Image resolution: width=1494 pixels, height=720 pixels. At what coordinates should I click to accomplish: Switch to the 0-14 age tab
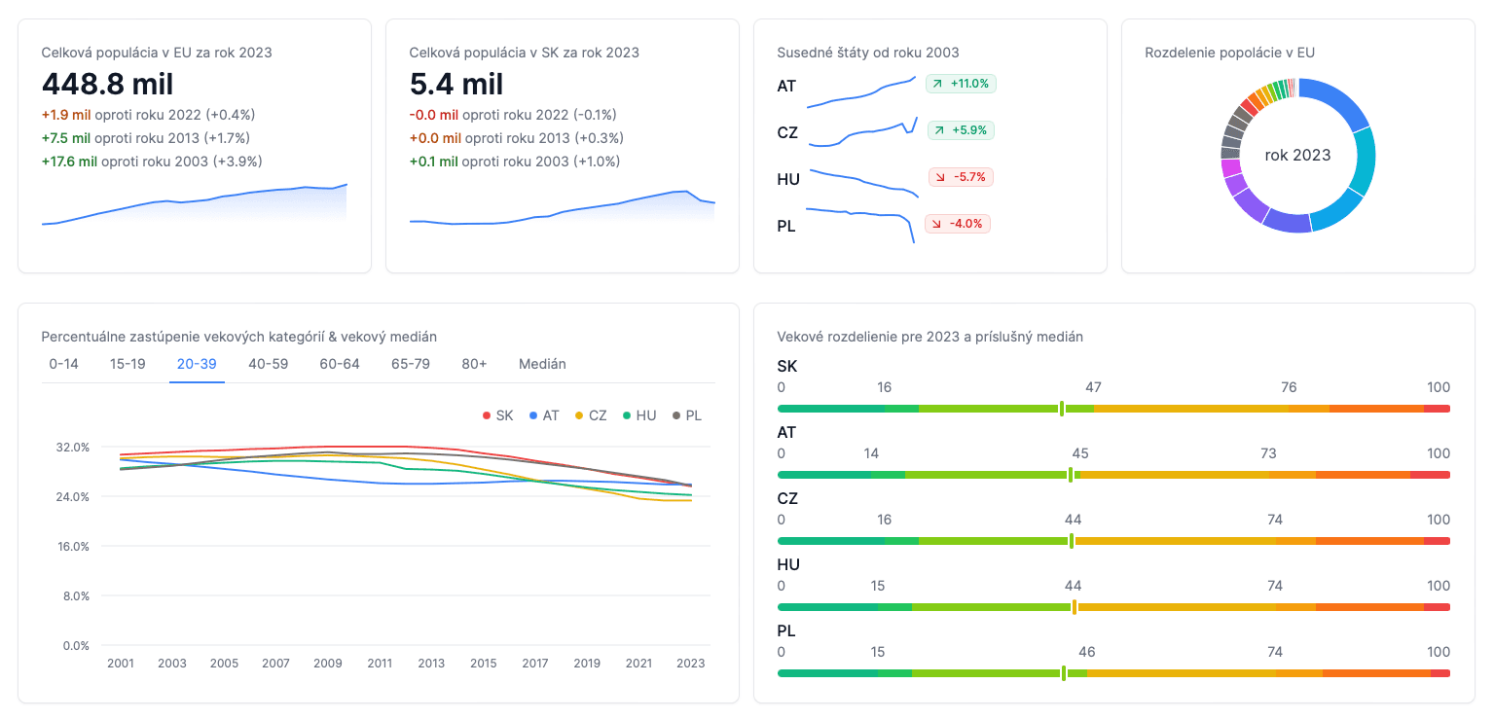[x=64, y=364]
